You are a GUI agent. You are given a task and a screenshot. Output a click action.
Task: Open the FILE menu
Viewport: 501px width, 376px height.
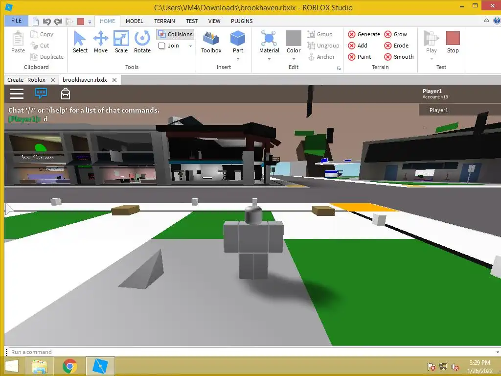[x=16, y=21]
